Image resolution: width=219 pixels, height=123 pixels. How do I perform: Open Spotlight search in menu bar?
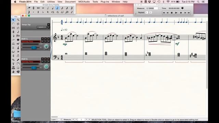[x=198, y=2]
